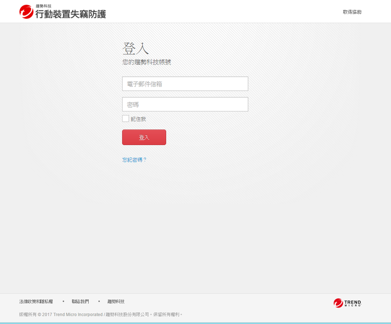Open the 聯絡我們 contact footer link
Screen dimensions: 391x324
click(81, 301)
